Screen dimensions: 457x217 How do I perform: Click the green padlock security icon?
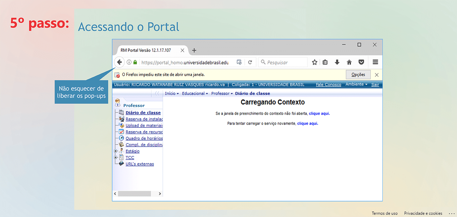pyautogui.click(x=135, y=62)
